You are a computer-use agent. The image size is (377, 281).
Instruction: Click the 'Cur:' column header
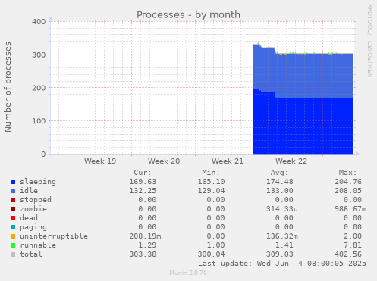click(x=143, y=173)
